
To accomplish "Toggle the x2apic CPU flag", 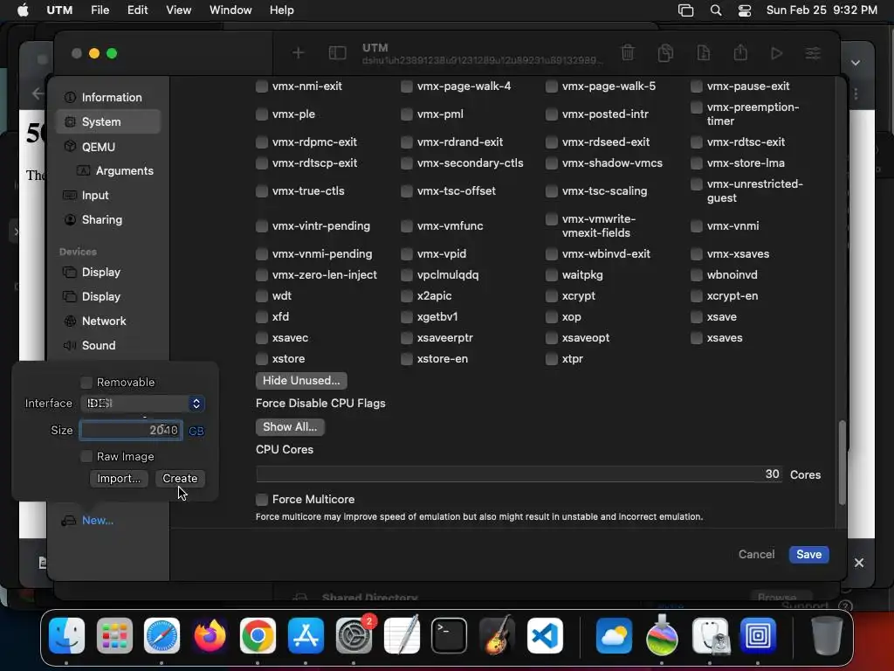I will point(407,296).
